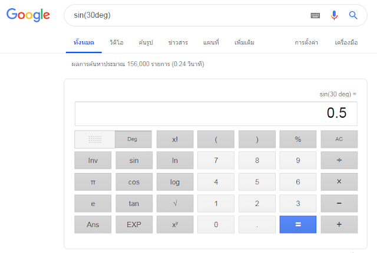Click the expression text sin(30 deg) =
This screenshot has height=253, width=377.
[x=338, y=94]
